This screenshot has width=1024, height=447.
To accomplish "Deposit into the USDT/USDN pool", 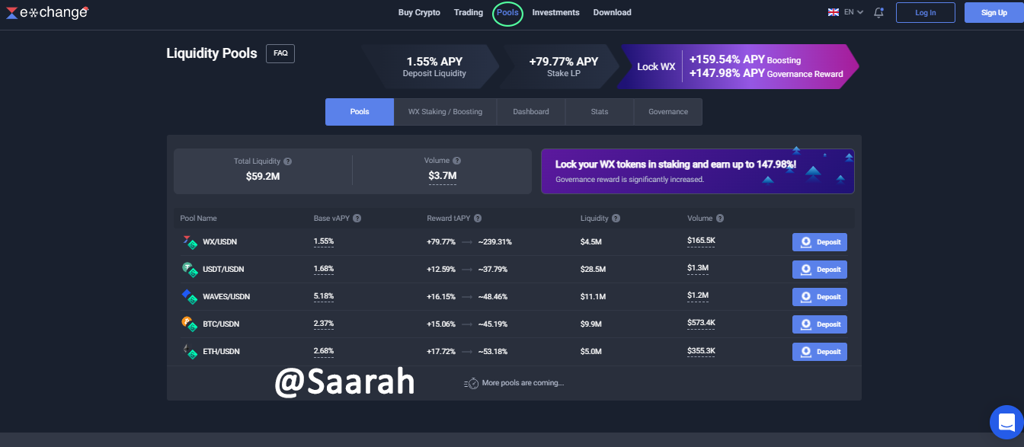I will [x=820, y=270].
